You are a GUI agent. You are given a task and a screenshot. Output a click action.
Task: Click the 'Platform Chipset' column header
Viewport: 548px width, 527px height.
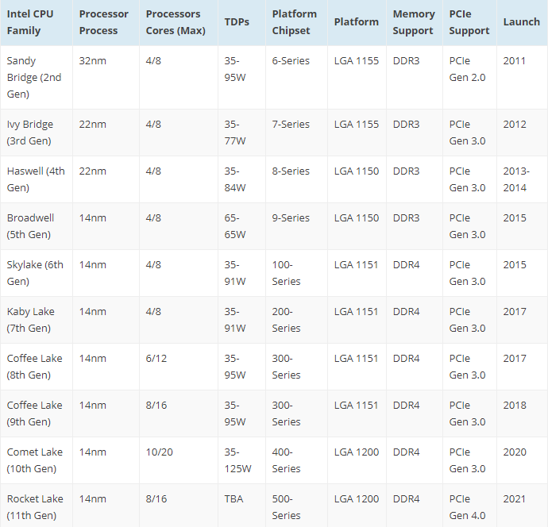(x=295, y=22)
